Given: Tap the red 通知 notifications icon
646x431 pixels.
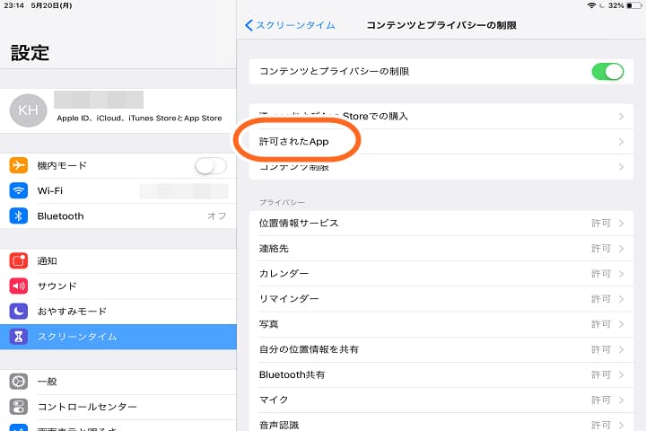Looking at the screenshot, I should click(x=19, y=261).
